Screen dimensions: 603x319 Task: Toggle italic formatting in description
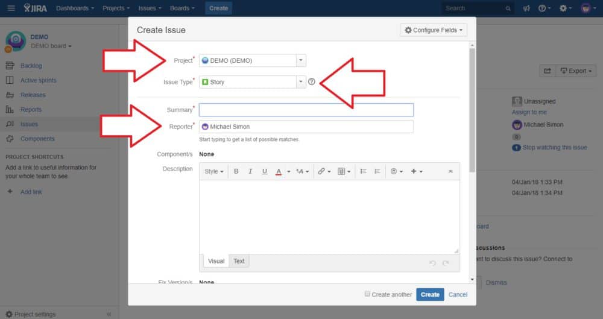(x=250, y=171)
